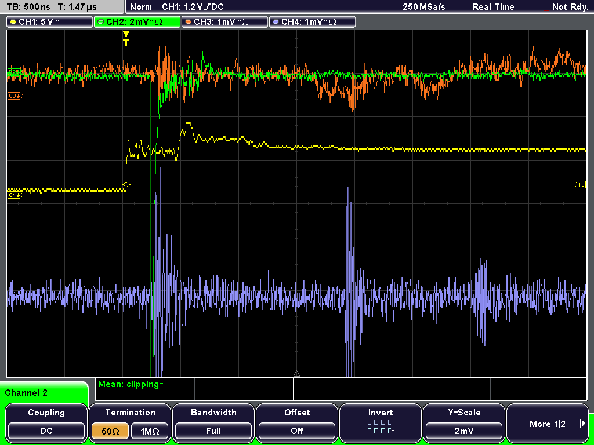This screenshot has width=594, height=445.
Task: Select the CH1 5 V channel tab
Action: (x=50, y=21)
